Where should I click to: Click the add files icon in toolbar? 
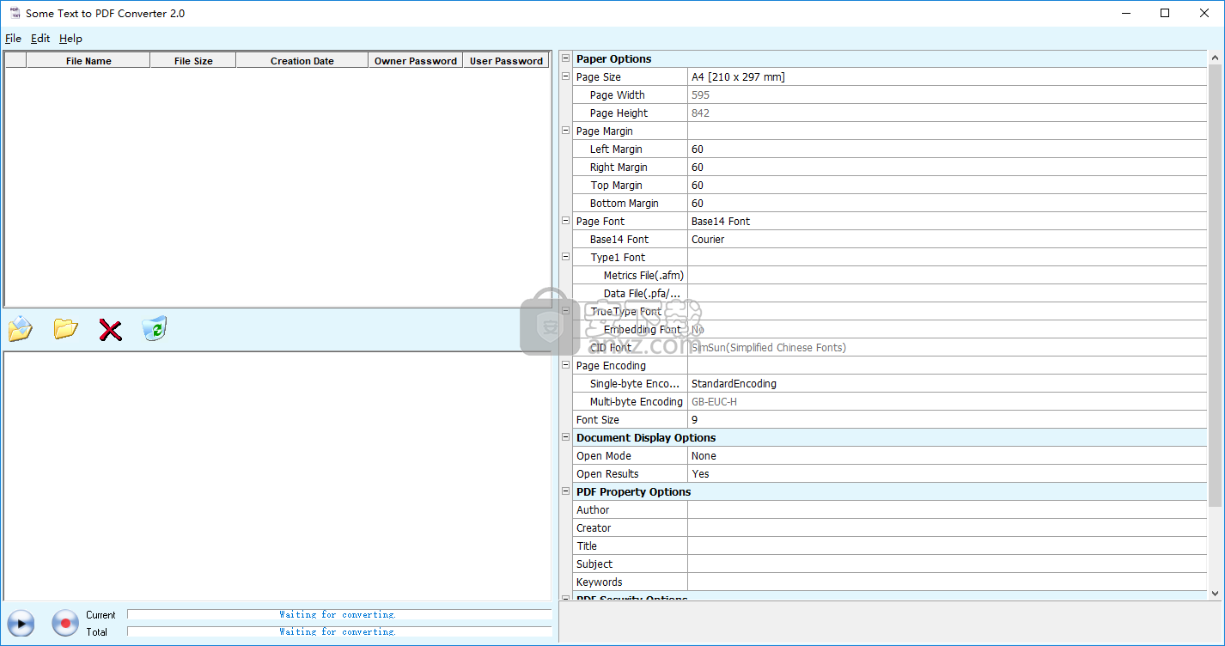(x=21, y=328)
